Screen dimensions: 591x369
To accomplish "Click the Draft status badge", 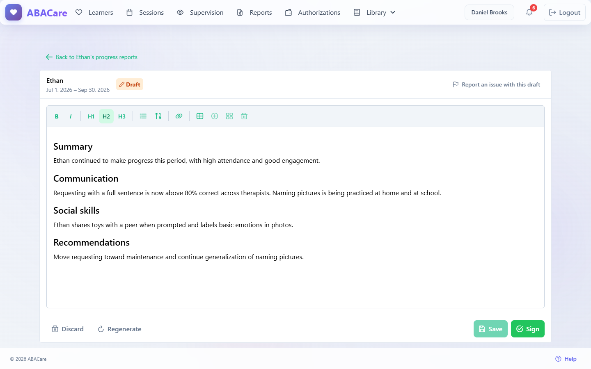I will coord(130,84).
